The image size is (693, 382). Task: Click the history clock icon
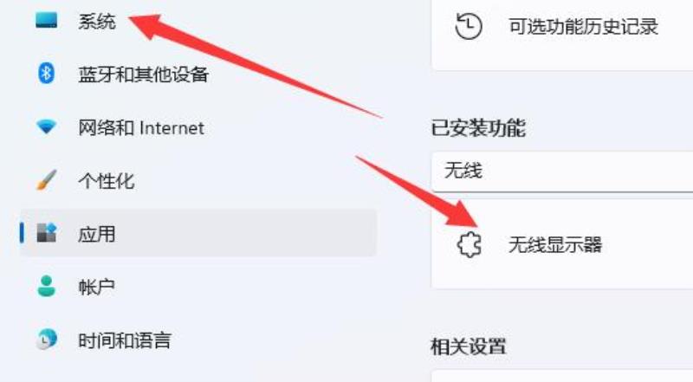tap(469, 26)
